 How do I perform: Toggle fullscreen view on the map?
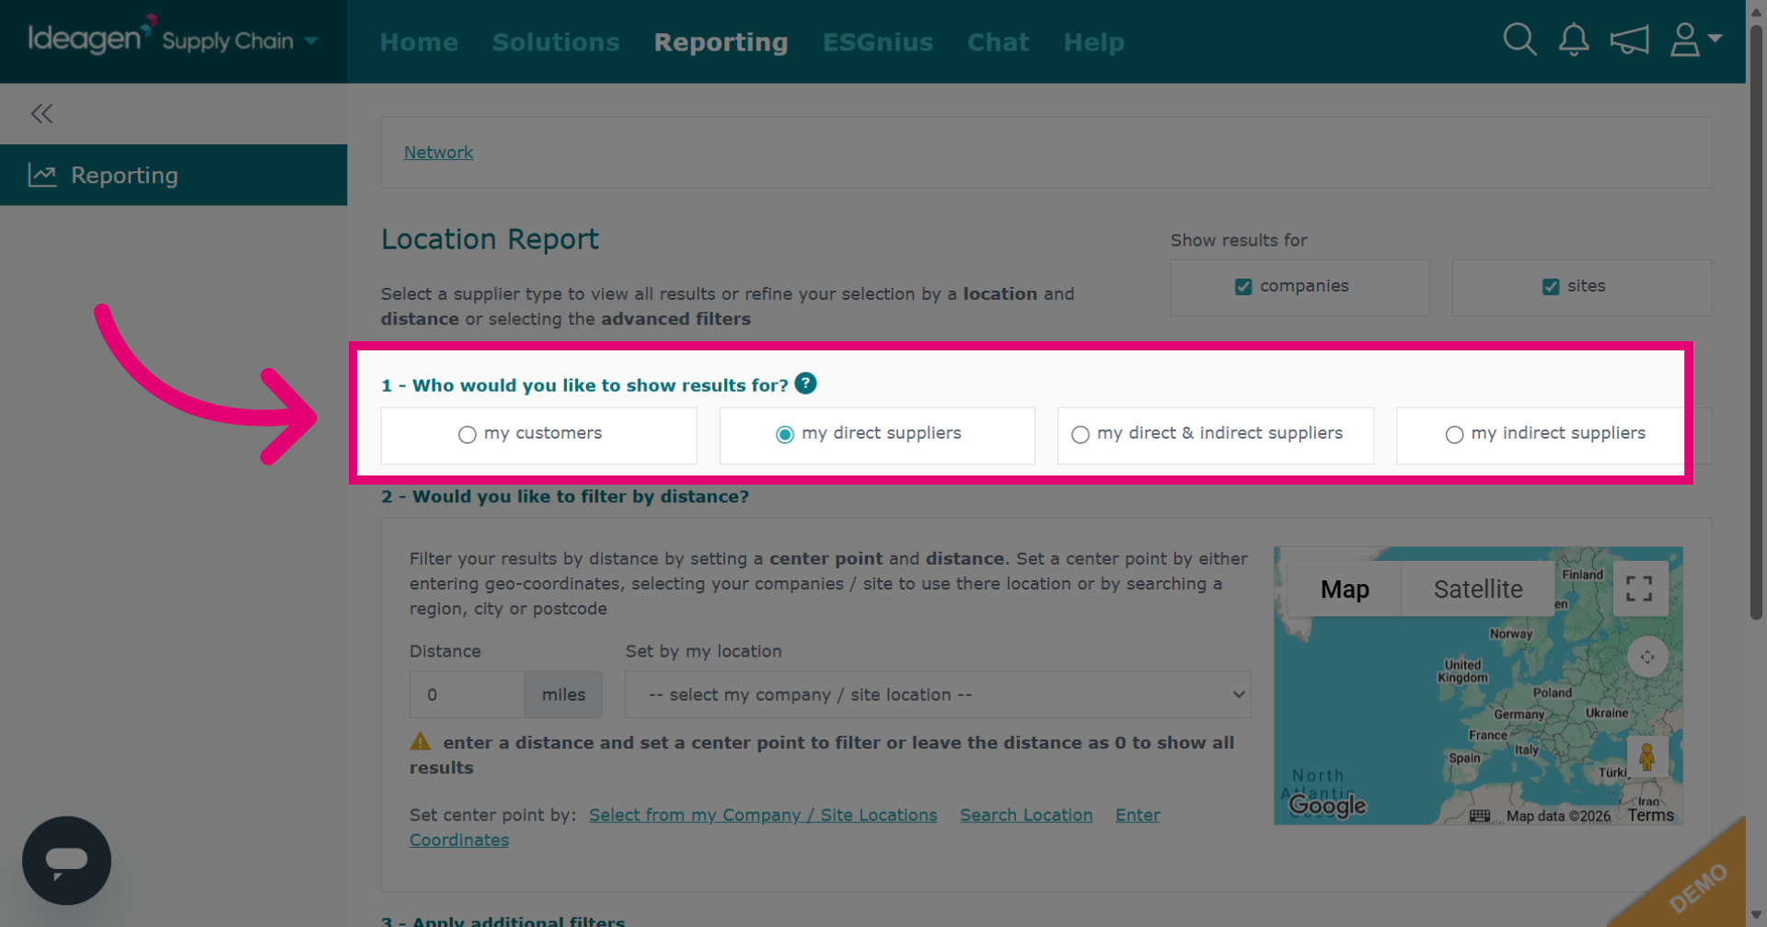(x=1639, y=589)
